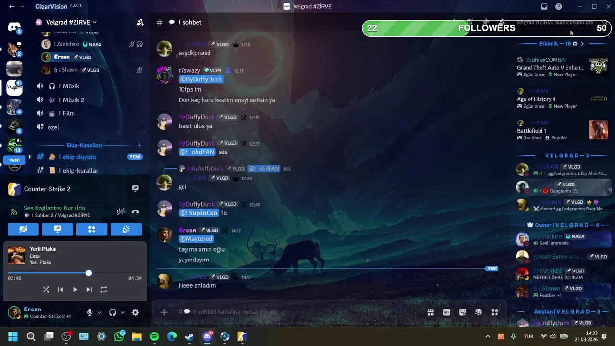The width and height of the screenshot is (615, 346).
Task: Open the Age of History II activity card
Action: 563,99
